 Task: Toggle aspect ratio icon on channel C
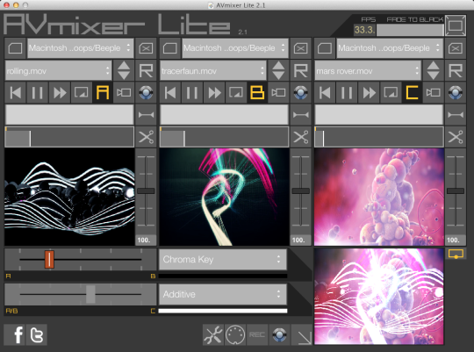point(391,92)
